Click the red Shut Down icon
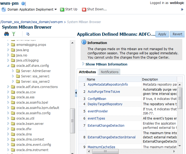This screenshot has width=186, height=154. point(84,10)
